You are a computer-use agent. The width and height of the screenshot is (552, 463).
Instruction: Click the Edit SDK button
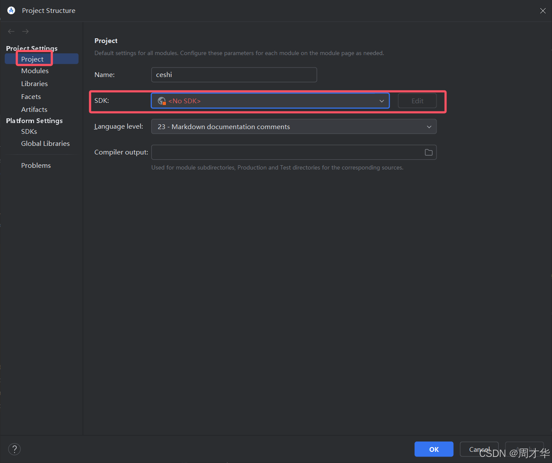[417, 101]
